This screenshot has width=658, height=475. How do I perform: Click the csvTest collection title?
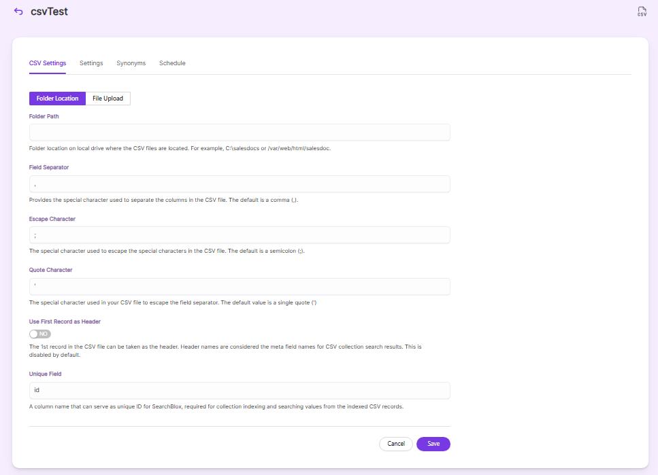(x=49, y=12)
